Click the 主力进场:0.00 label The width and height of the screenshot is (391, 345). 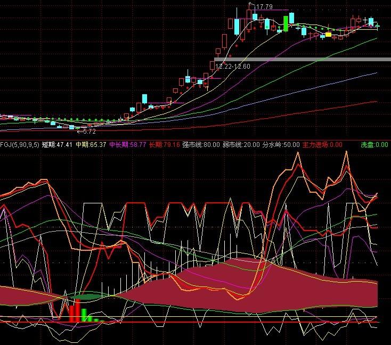tap(322, 145)
